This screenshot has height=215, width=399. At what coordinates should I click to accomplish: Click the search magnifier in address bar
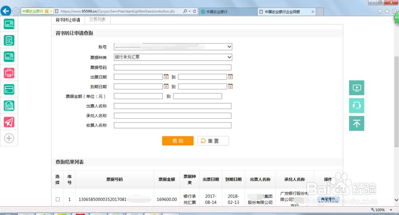click(x=185, y=11)
